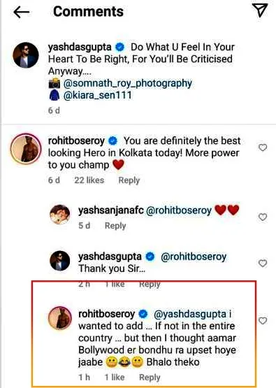This screenshot has width=276, height=388.
Task: Reply to yashsanjanafc's 5 d comment
Action: (x=115, y=226)
